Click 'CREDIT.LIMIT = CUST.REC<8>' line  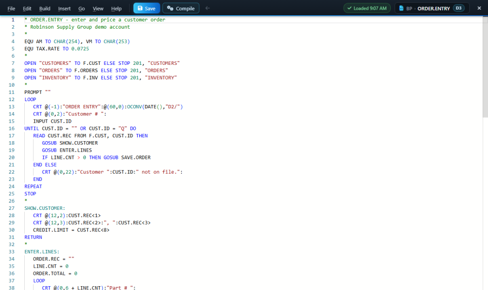[x=71, y=230]
